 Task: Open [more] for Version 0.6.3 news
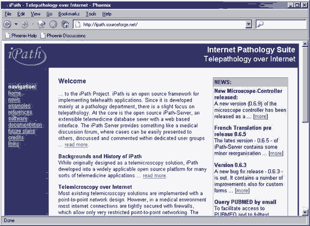click(x=242, y=191)
